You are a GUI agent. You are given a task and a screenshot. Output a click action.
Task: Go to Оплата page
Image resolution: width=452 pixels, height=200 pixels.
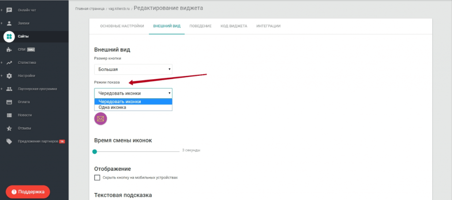(24, 102)
